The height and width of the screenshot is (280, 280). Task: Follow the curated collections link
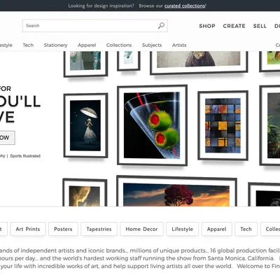[185, 6]
